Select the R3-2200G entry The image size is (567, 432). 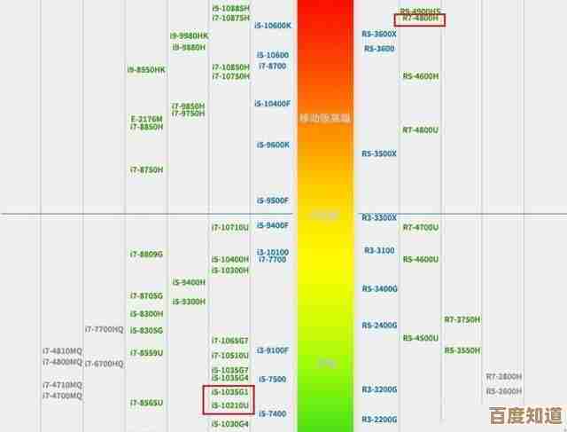click(x=378, y=419)
